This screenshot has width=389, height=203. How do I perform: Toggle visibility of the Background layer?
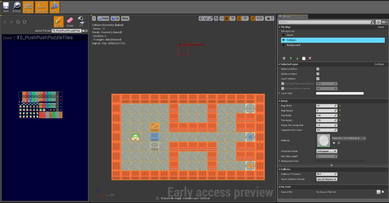pos(283,45)
